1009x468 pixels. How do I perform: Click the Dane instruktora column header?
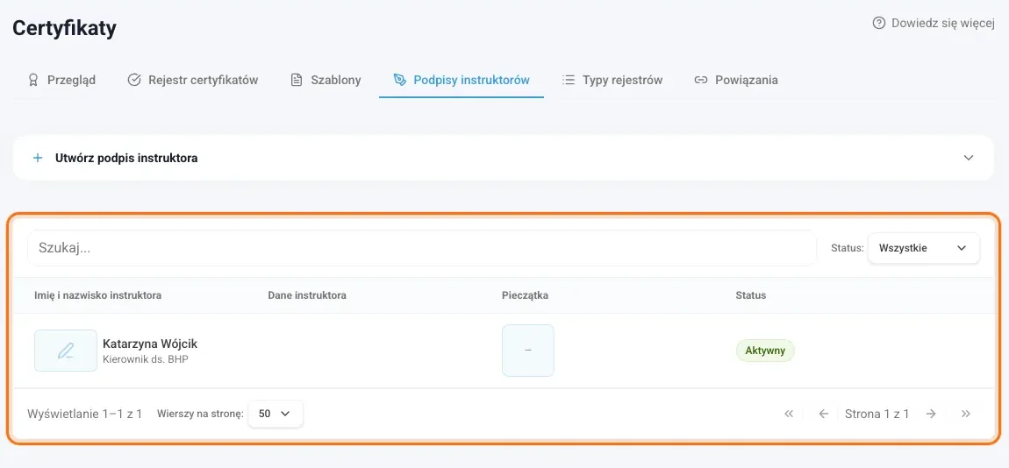pos(307,295)
